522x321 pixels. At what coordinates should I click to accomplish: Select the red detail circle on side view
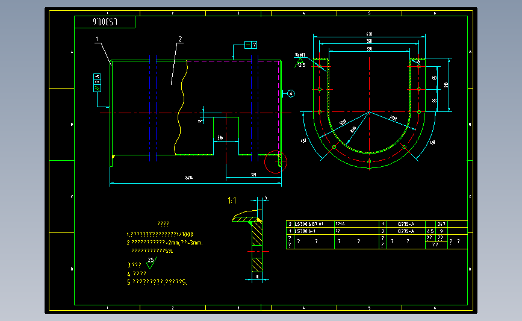276,162
